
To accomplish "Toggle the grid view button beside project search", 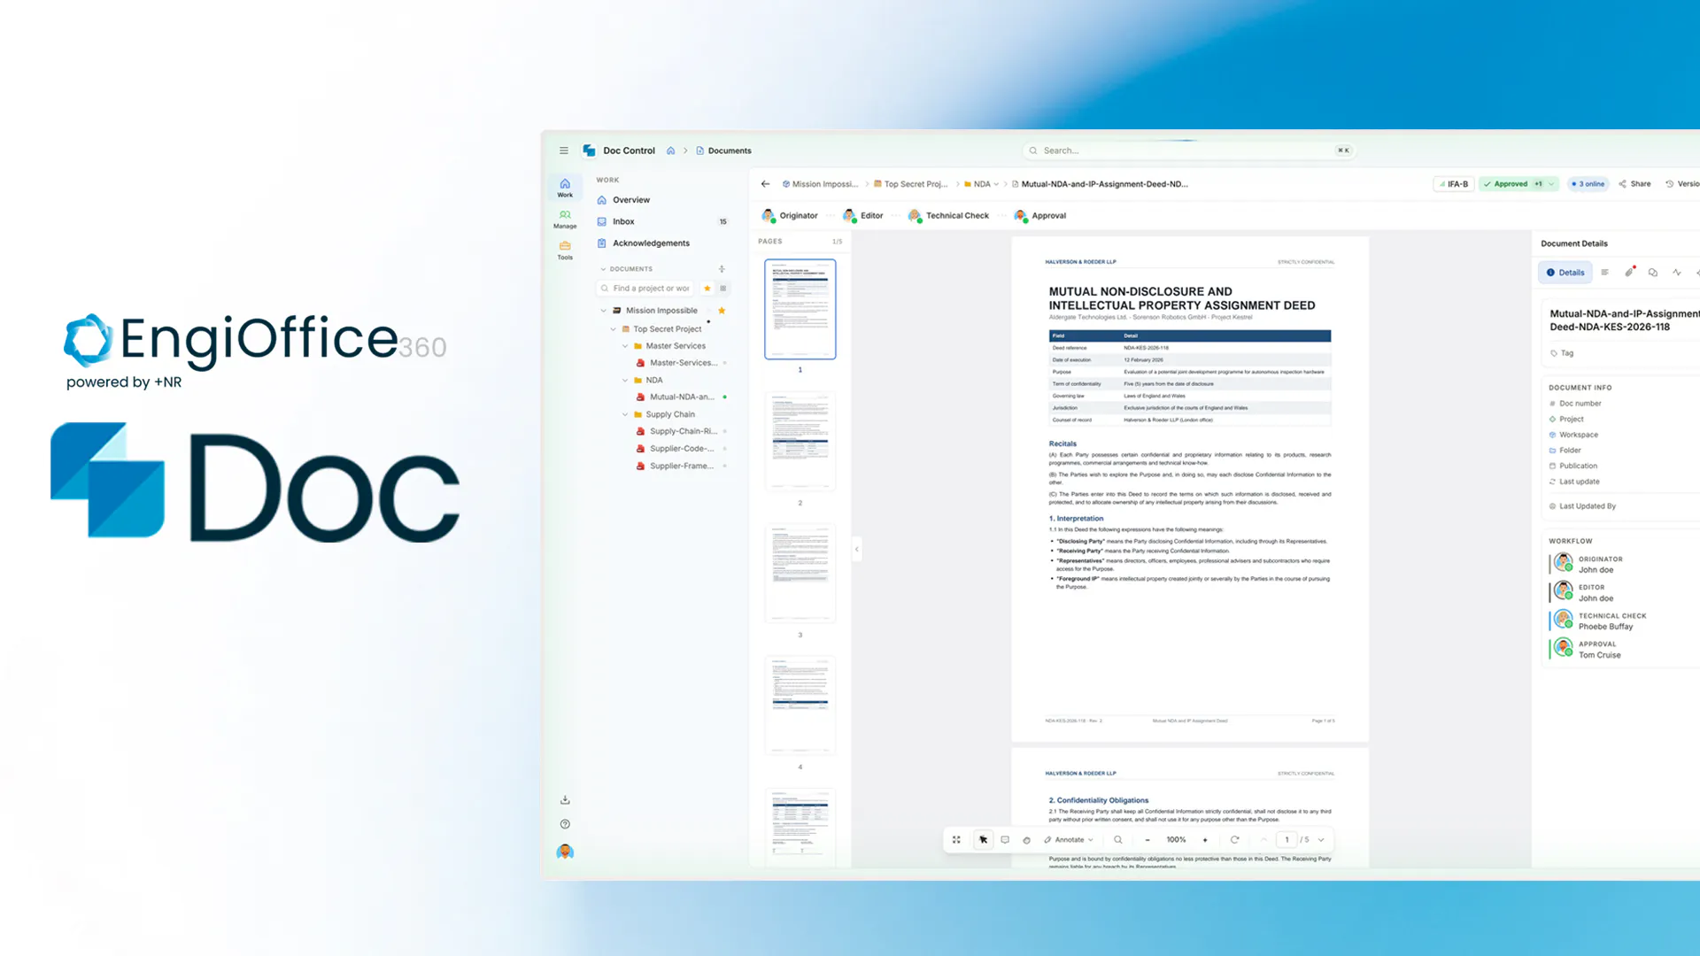I will click(x=723, y=289).
